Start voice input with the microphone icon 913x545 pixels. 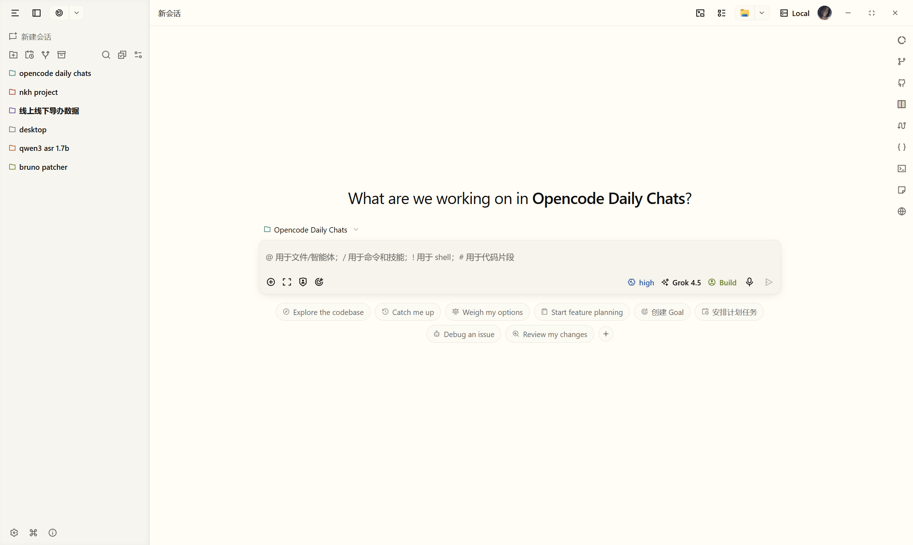[749, 282]
